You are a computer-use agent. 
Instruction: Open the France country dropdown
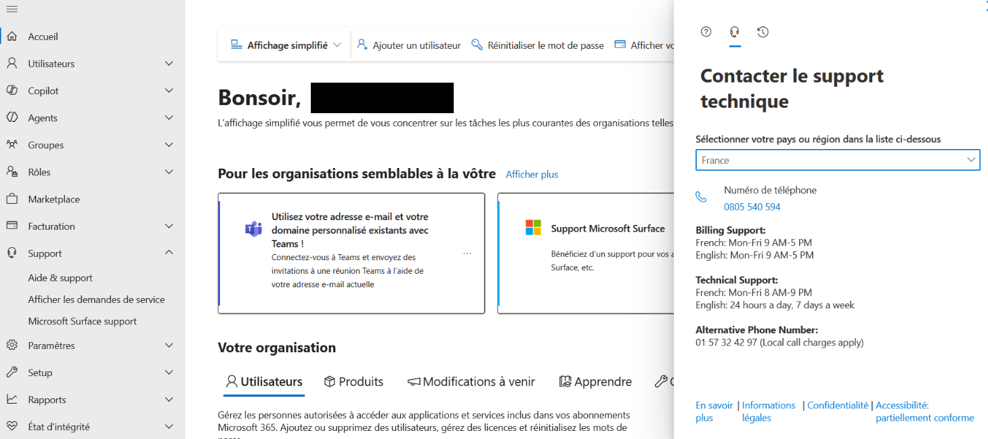point(838,161)
